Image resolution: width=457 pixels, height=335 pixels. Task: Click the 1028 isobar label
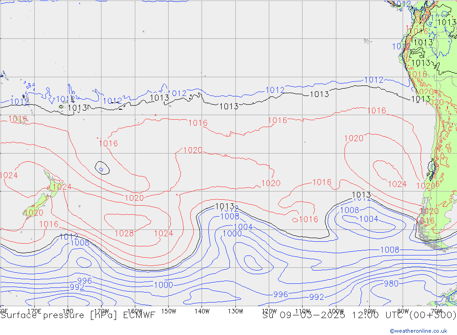tap(124, 234)
